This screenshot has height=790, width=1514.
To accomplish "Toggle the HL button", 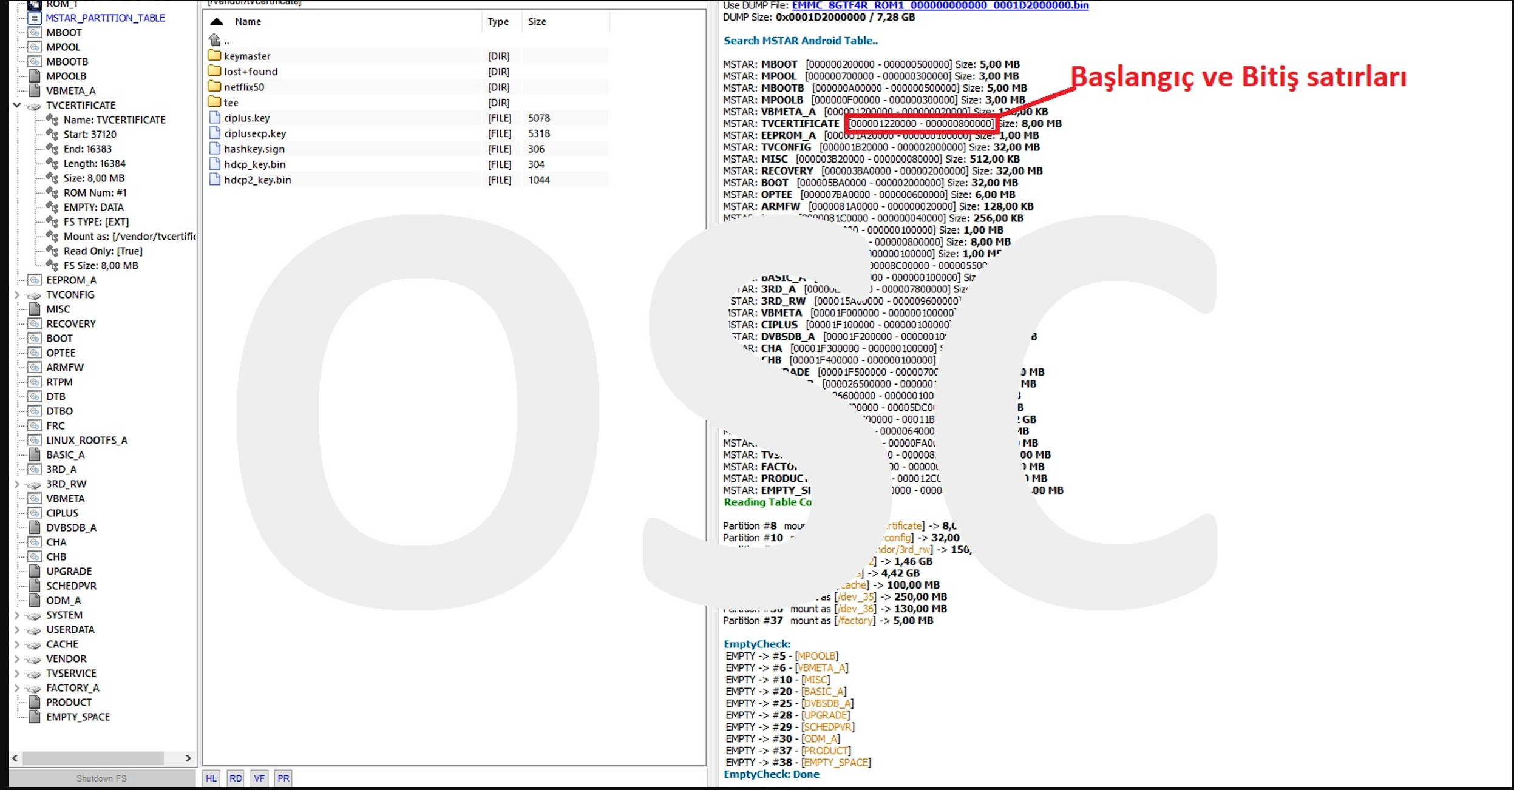I will click(211, 778).
